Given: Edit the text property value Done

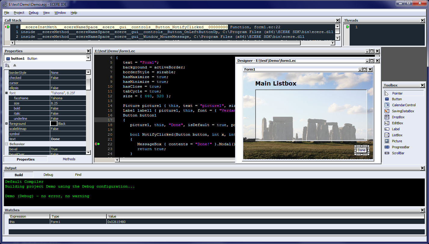Looking at the screenshot, I should 68,139.
